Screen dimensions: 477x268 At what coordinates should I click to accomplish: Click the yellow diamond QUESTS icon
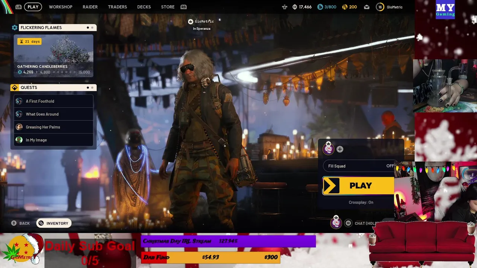pyautogui.click(x=15, y=87)
